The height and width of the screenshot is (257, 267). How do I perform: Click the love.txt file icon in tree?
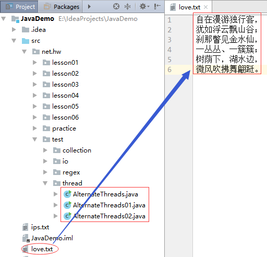(x=25, y=249)
